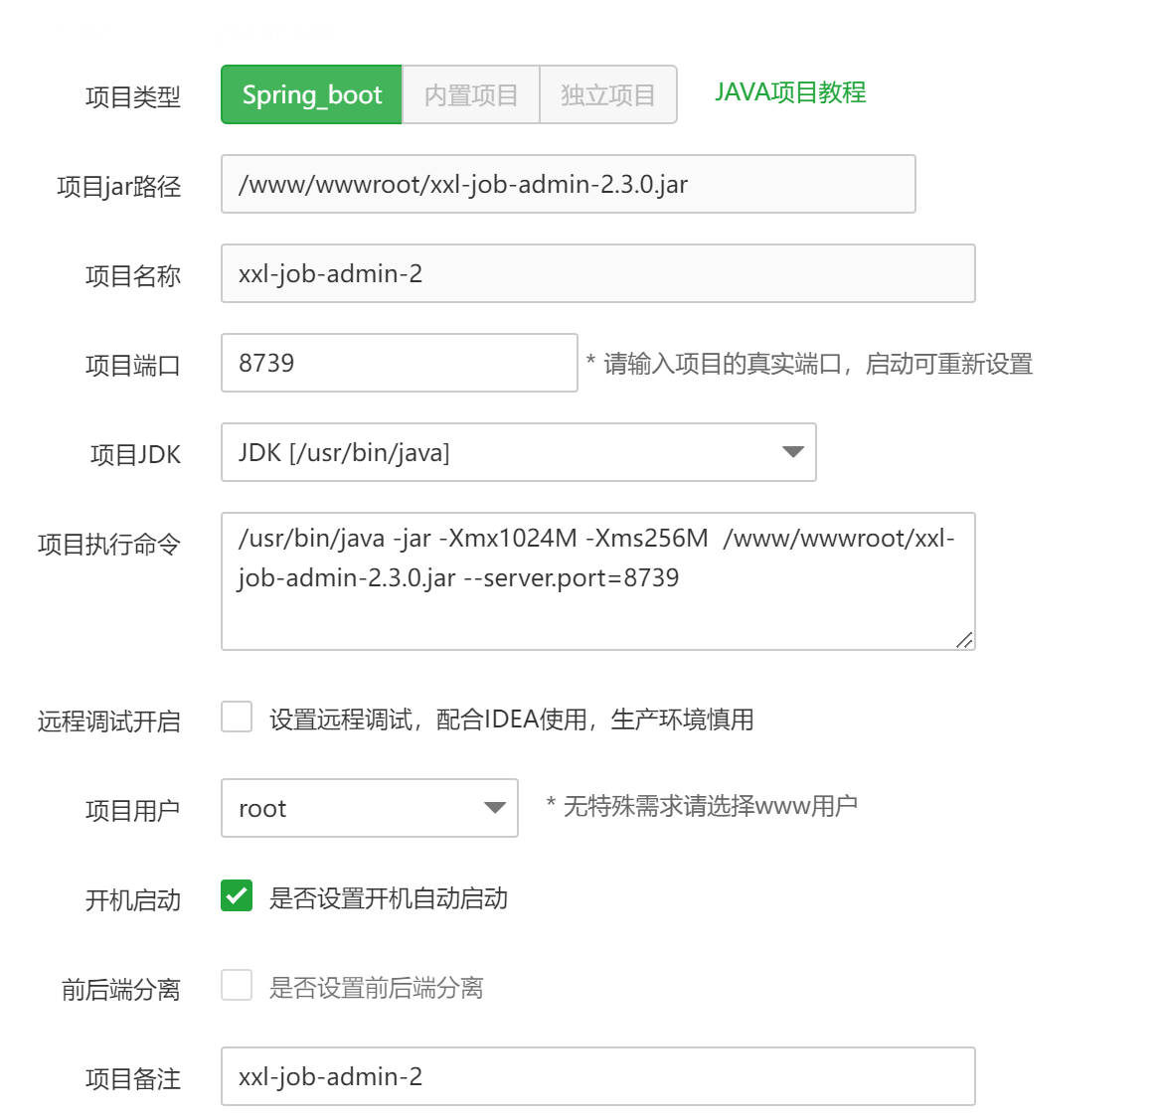
Task: Open the 项目JDK selection dropdown
Action: pos(517,452)
